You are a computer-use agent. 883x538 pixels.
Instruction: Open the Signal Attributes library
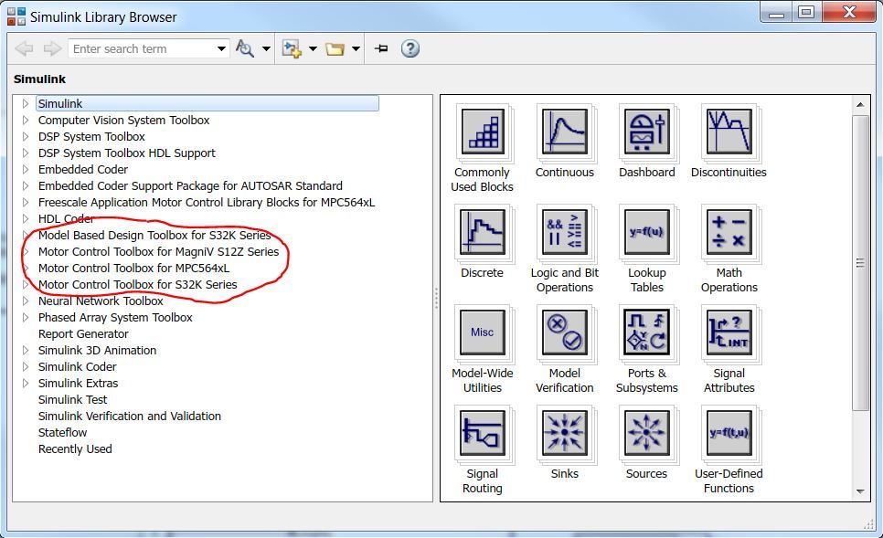click(729, 332)
